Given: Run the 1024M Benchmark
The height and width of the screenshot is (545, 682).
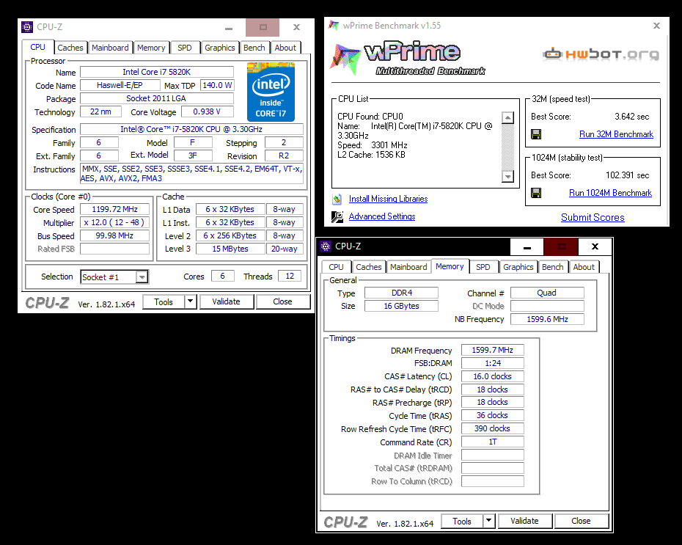Looking at the screenshot, I should [610, 193].
